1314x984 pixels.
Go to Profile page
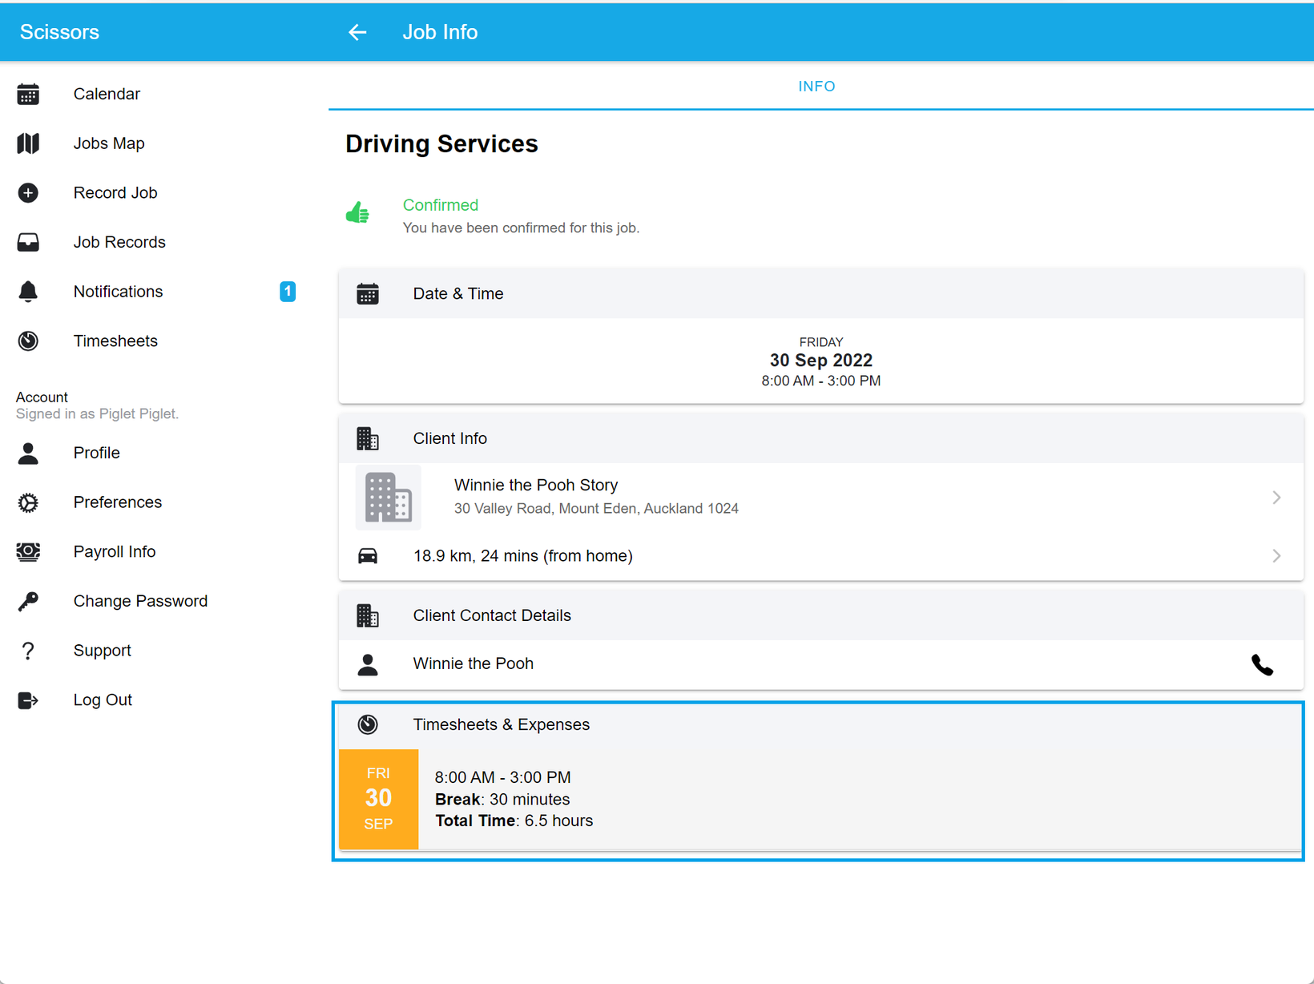click(96, 454)
